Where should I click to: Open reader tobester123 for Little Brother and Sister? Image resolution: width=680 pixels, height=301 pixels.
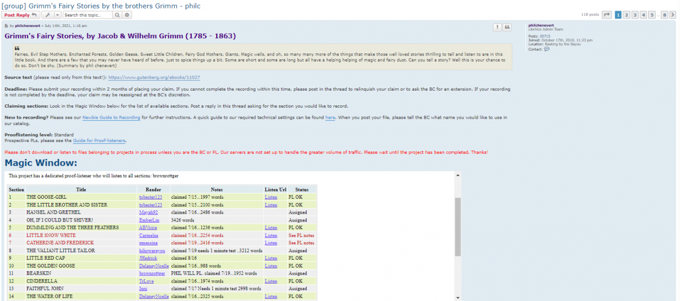pyautogui.click(x=151, y=205)
